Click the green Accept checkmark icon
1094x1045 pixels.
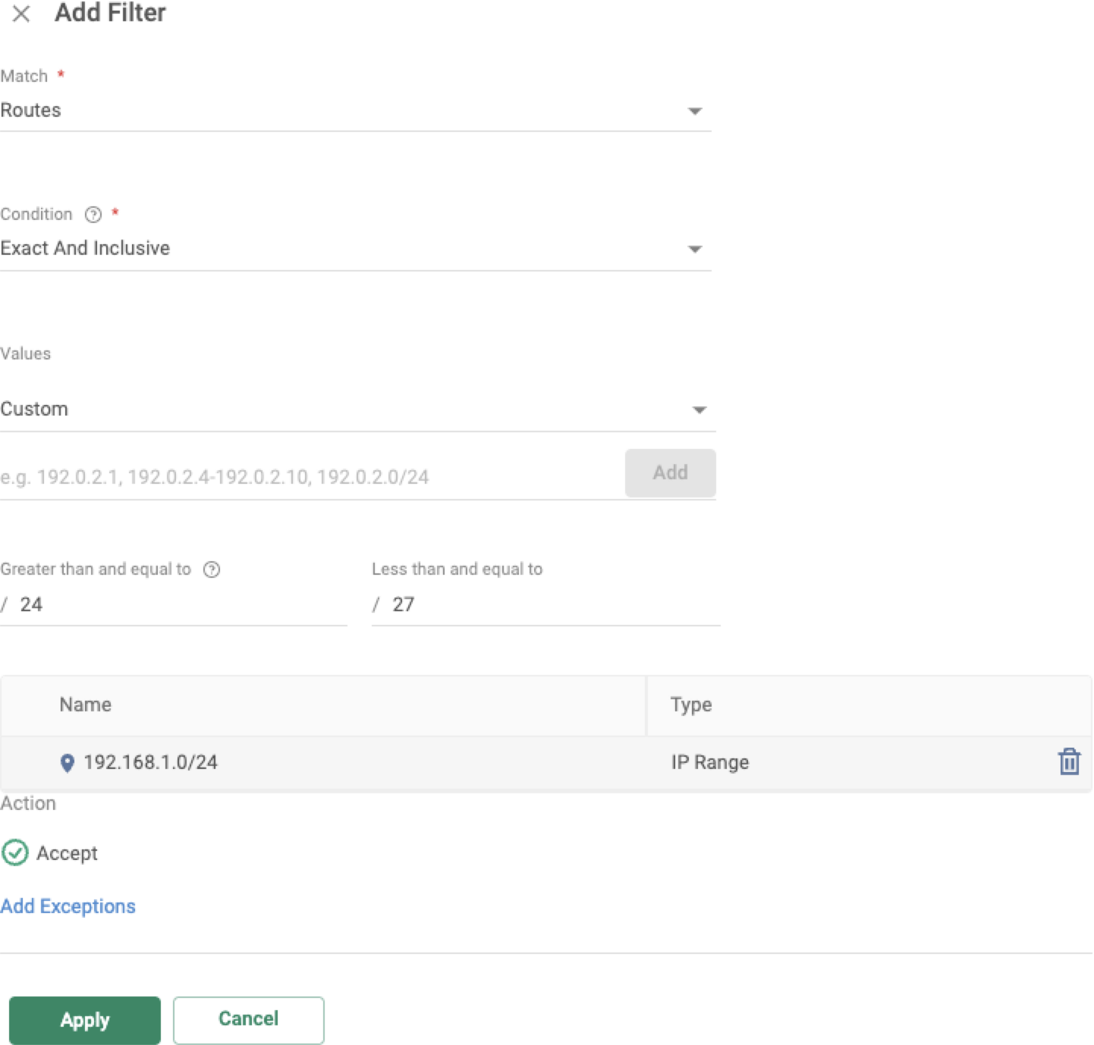pyautogui.click(x=15, y=852)
